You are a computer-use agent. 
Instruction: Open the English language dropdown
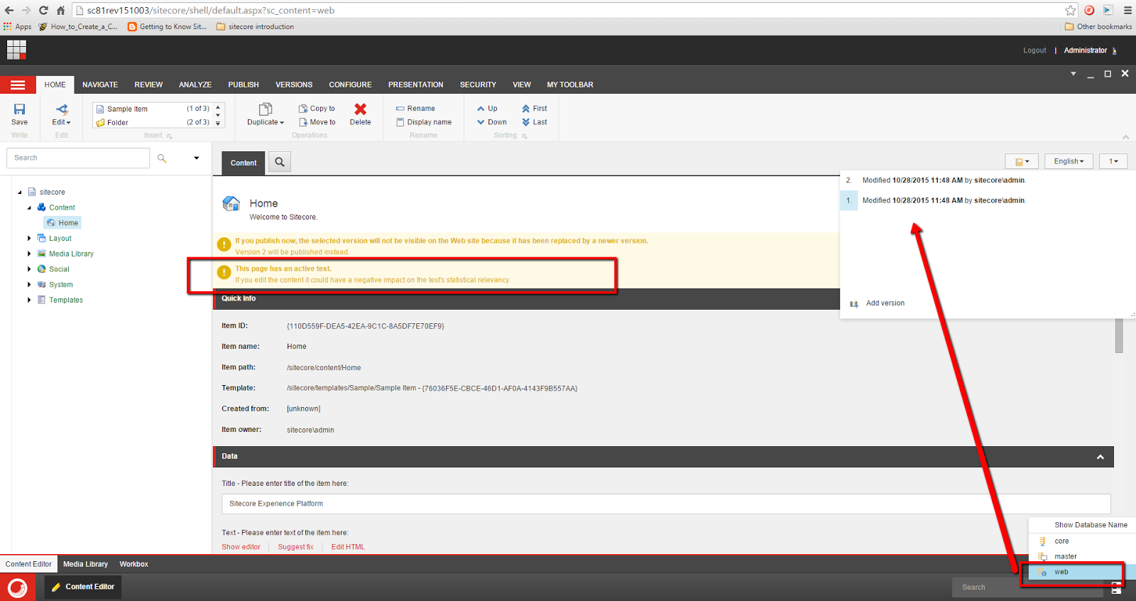pyautogui.click(x=1069, y=161)
